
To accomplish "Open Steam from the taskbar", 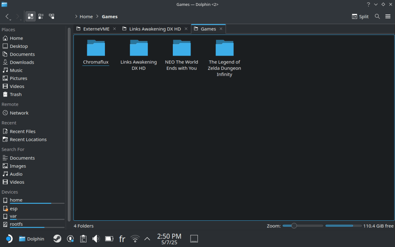I will 57,239.
